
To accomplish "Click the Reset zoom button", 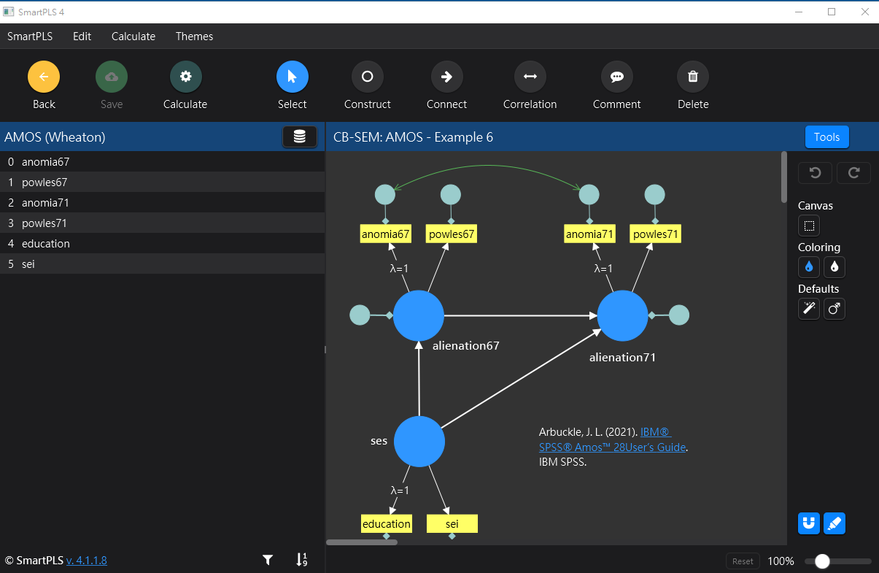I will (743, 561).
